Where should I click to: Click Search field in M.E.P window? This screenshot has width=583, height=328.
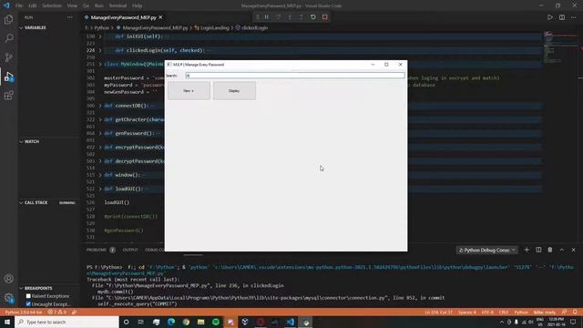coord(295,76)
